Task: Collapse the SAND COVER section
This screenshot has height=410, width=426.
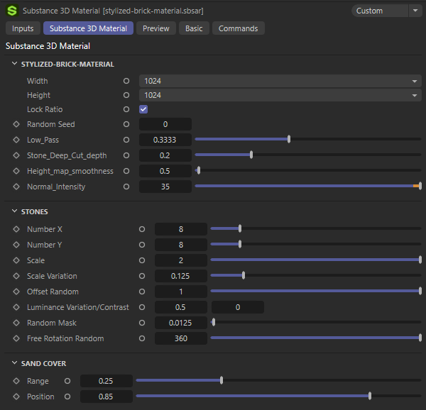Action: pos(14,363)
